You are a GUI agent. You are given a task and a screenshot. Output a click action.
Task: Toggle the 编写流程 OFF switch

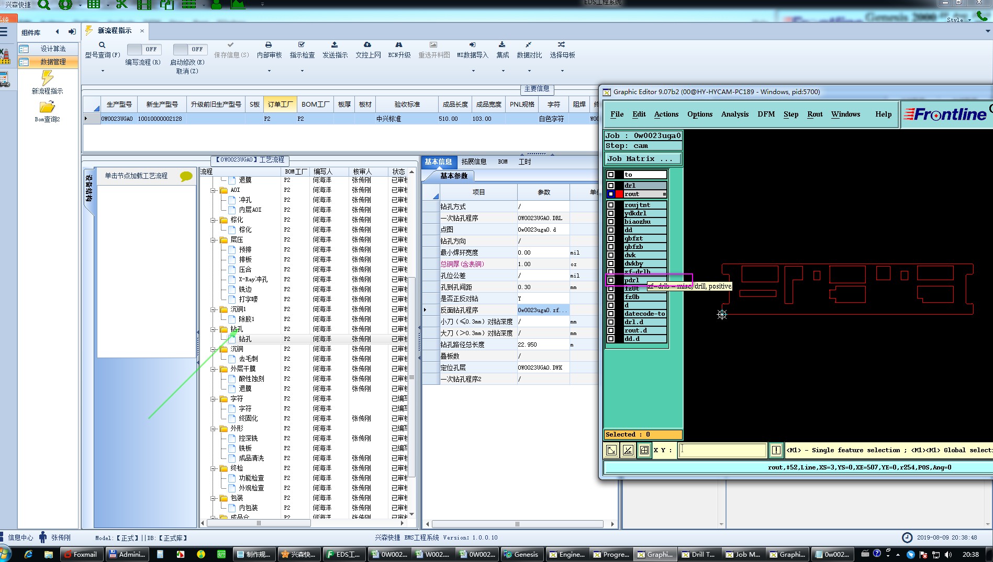[x=144, y=49]
